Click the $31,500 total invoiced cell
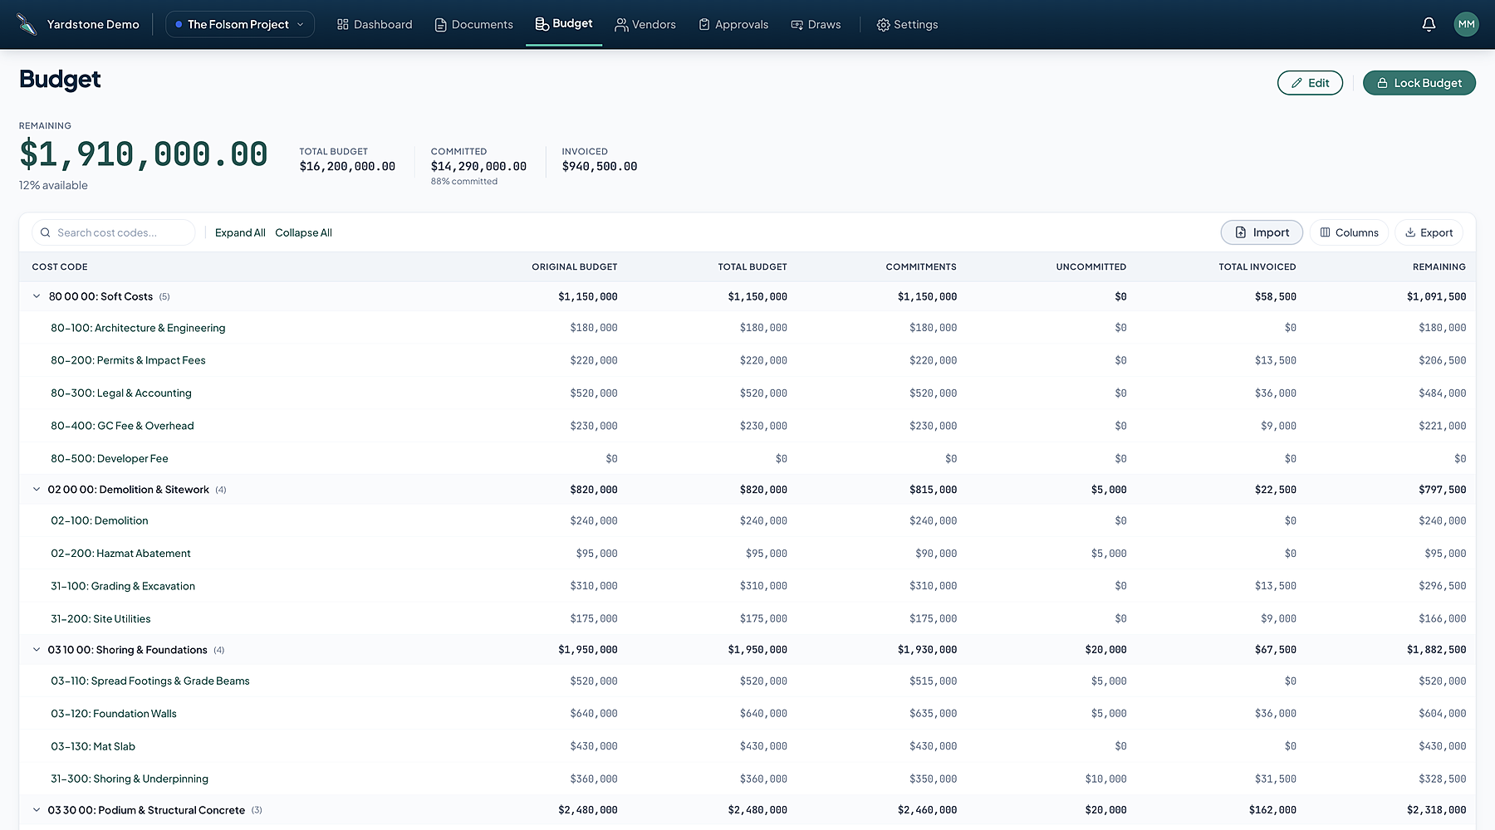The image size is (1495, 830). tap(1276, 779)
